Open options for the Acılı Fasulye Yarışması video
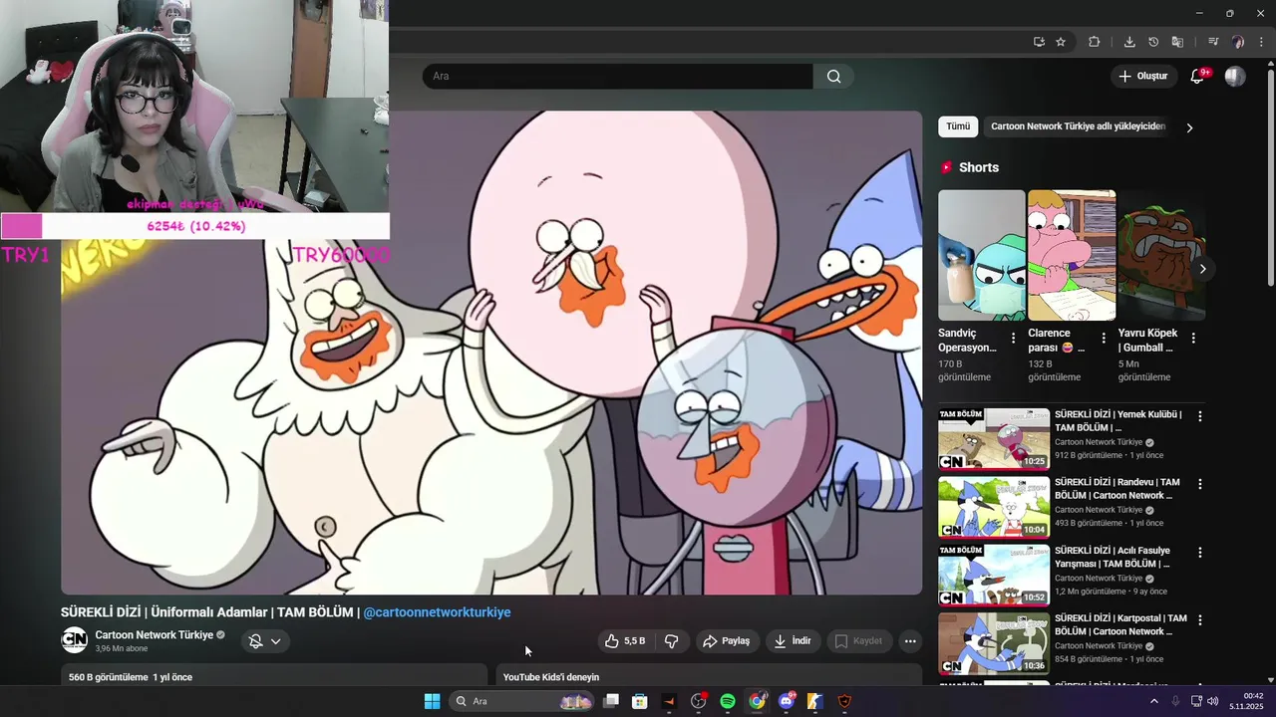Image resolution: width=1276 pixels, height=717 pixels. coord(1199,552)
